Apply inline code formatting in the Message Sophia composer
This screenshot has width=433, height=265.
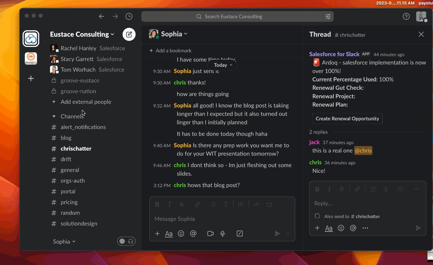tap(257, 204)
